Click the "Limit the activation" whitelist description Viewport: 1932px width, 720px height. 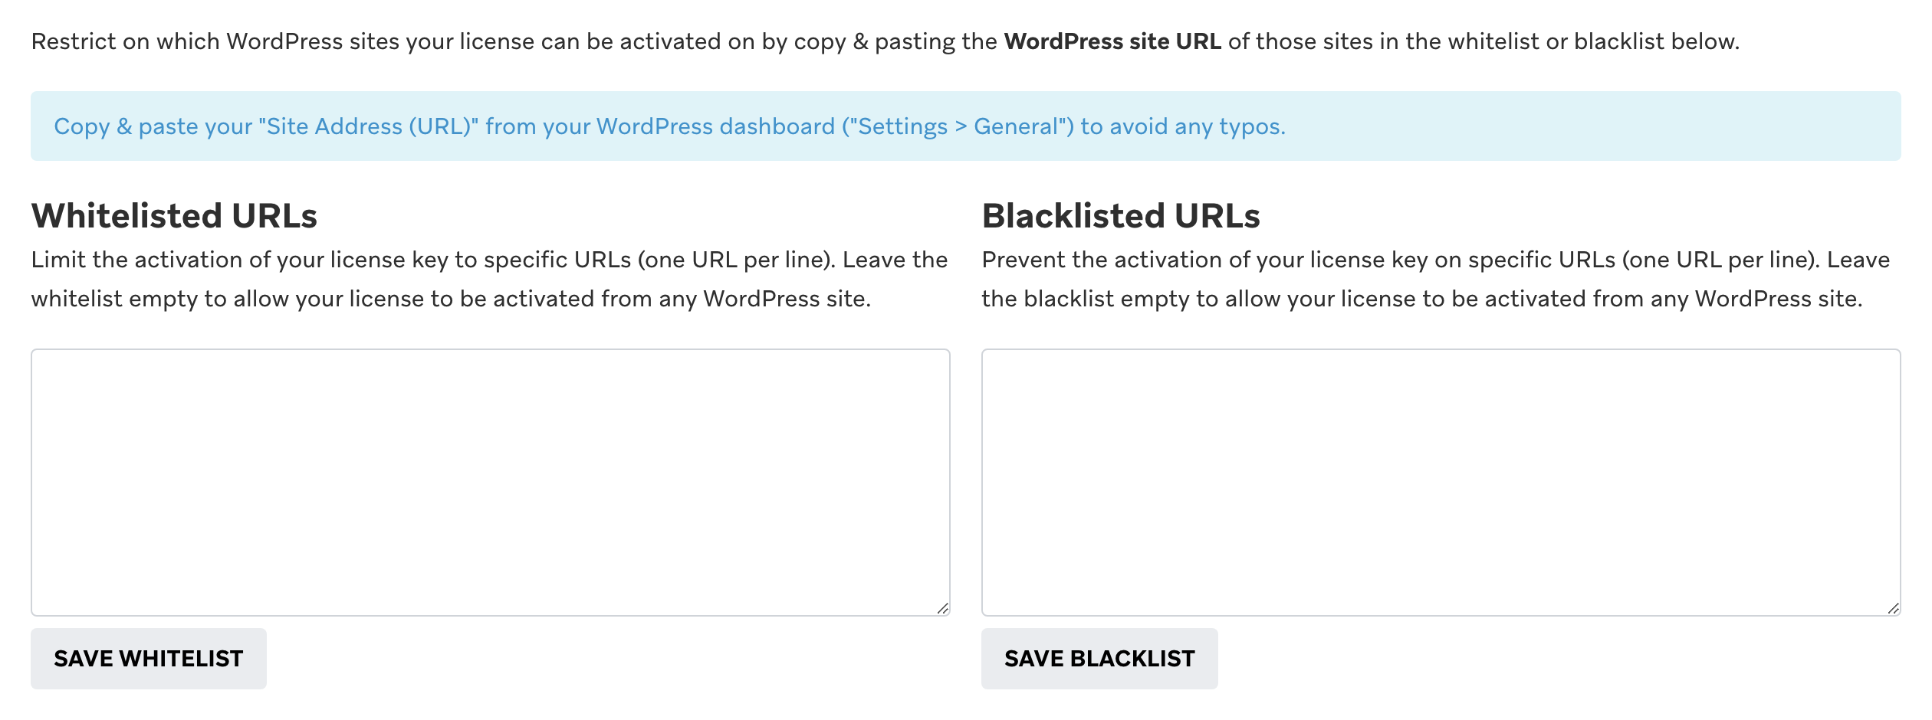click(x=489, y=260)
